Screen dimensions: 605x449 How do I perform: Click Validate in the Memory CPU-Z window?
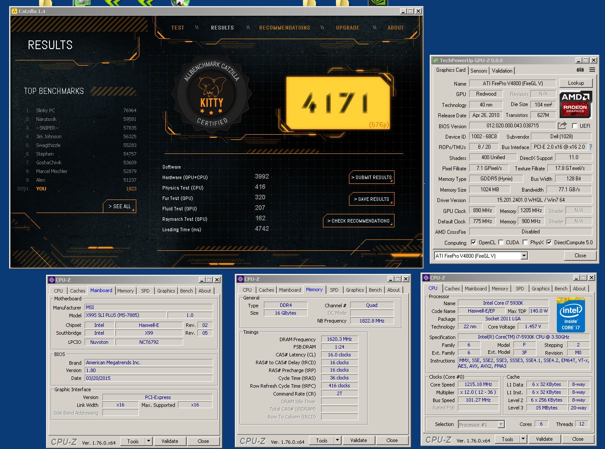pyautogui.click(x=358, y=440)
